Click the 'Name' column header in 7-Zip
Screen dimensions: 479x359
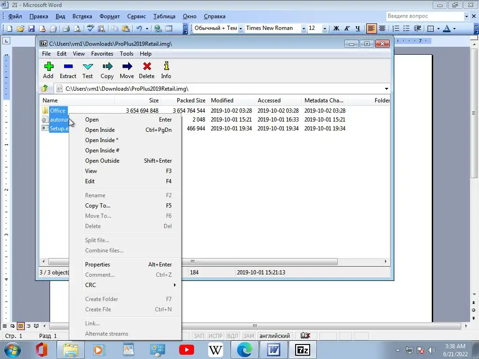[x=77, y=100]
